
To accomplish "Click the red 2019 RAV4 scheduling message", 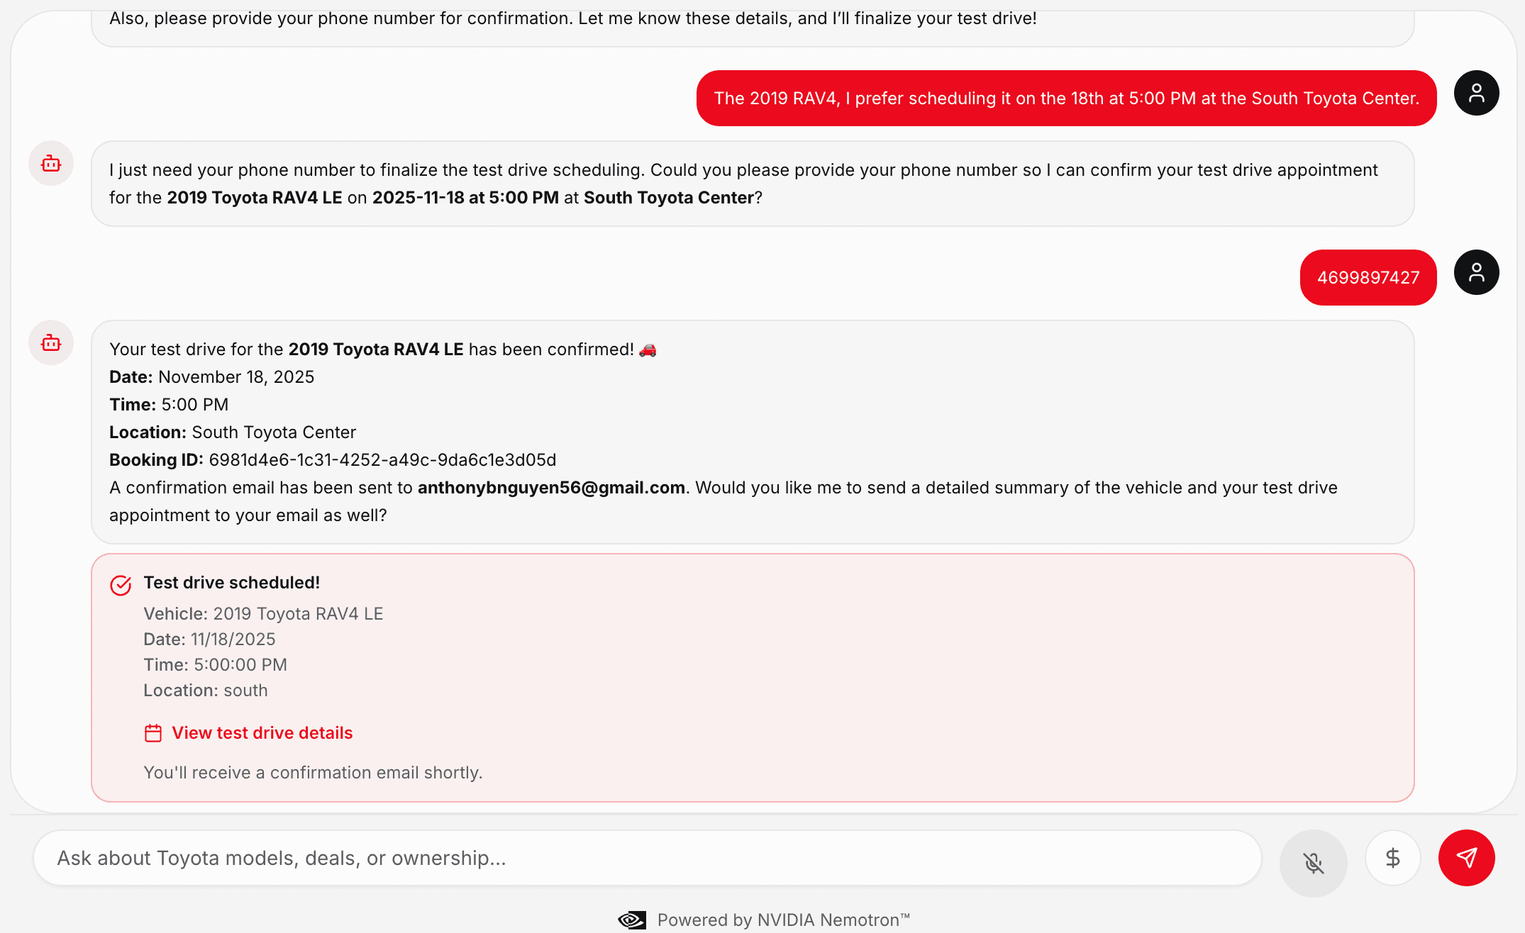I will 1066,99.
